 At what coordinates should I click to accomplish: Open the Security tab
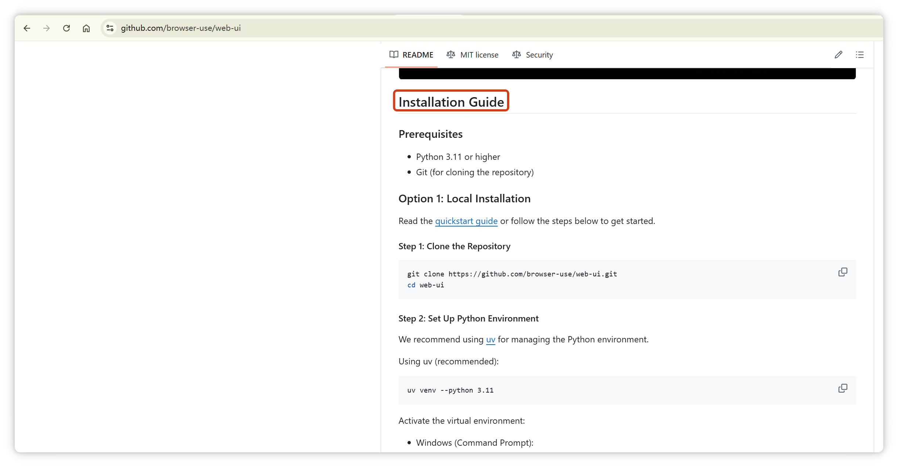(533, 55)
